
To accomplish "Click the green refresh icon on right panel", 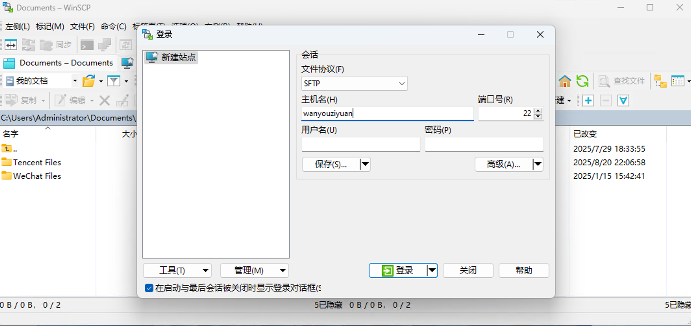I will 583,81.
